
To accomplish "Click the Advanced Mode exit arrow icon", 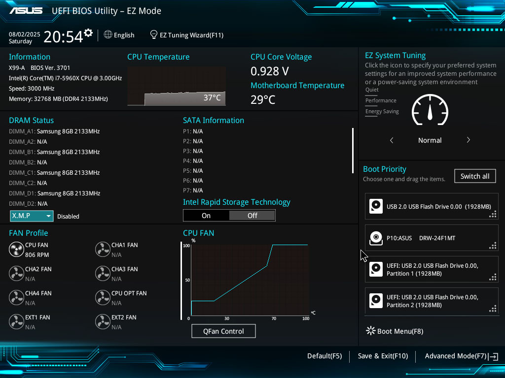I will point(493,356).
